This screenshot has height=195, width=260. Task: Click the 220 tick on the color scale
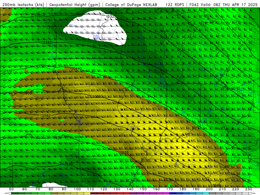pos(235,189)
